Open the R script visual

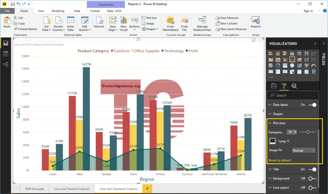(314, 72)
